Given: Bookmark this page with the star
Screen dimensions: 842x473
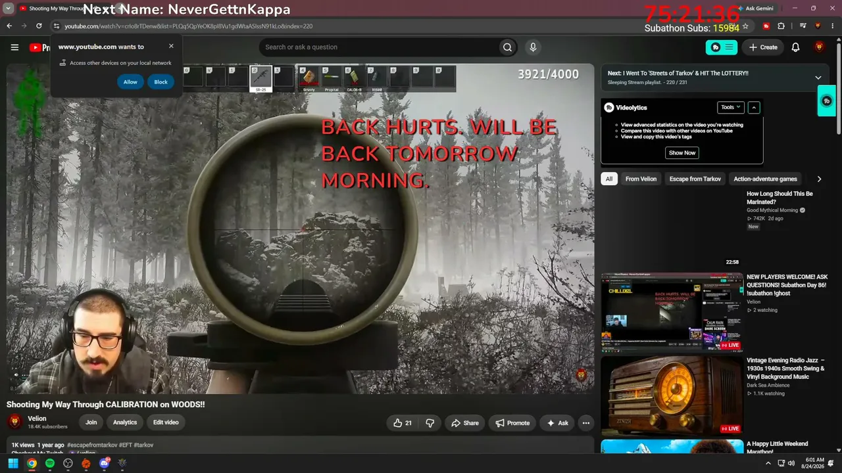Looking at the screenshot, I should point(745,26).
